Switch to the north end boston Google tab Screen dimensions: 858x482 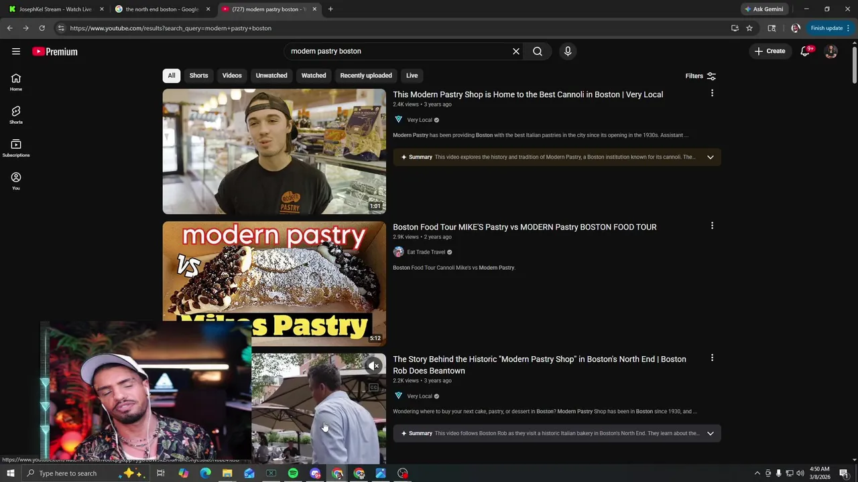162,9
